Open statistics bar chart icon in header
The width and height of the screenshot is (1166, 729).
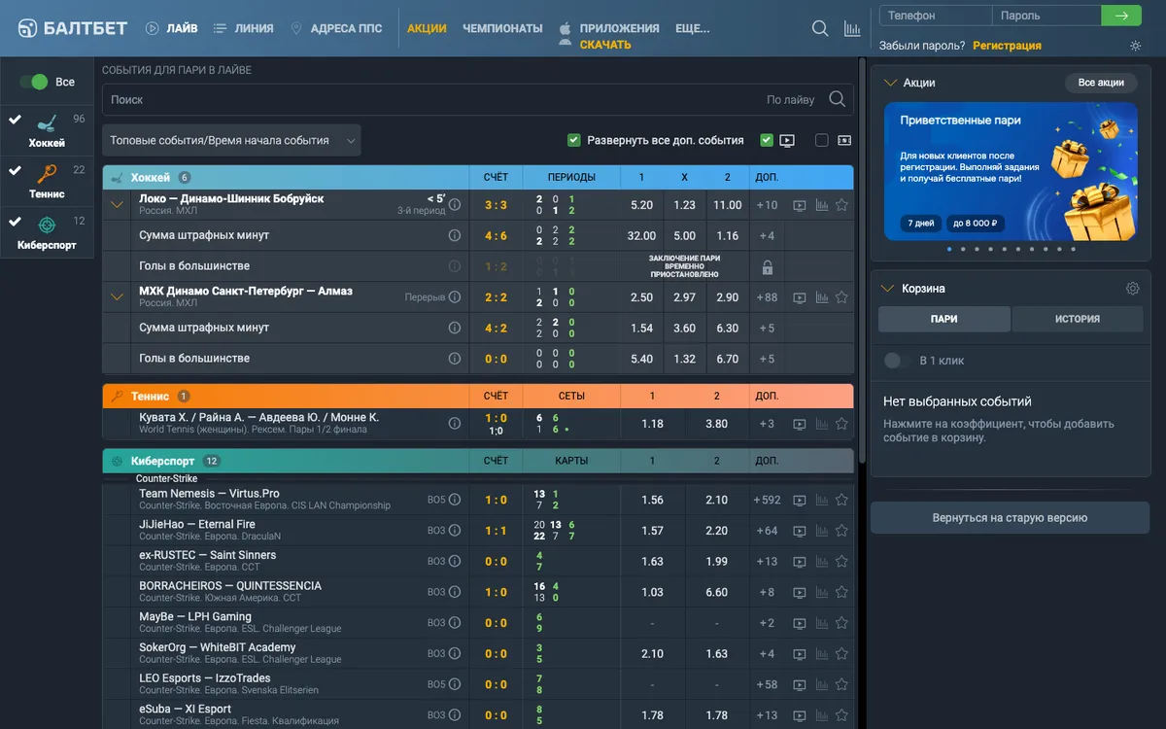click(x=852, y=28)
